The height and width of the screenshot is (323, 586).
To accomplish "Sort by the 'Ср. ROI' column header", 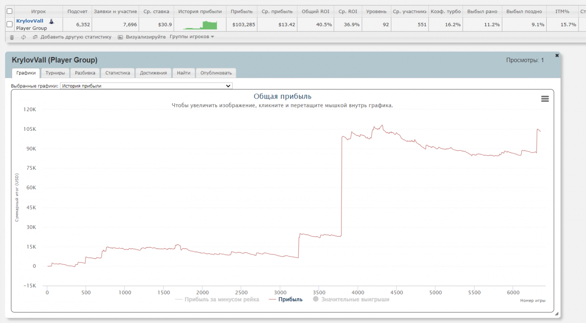I will click(348, 11).
